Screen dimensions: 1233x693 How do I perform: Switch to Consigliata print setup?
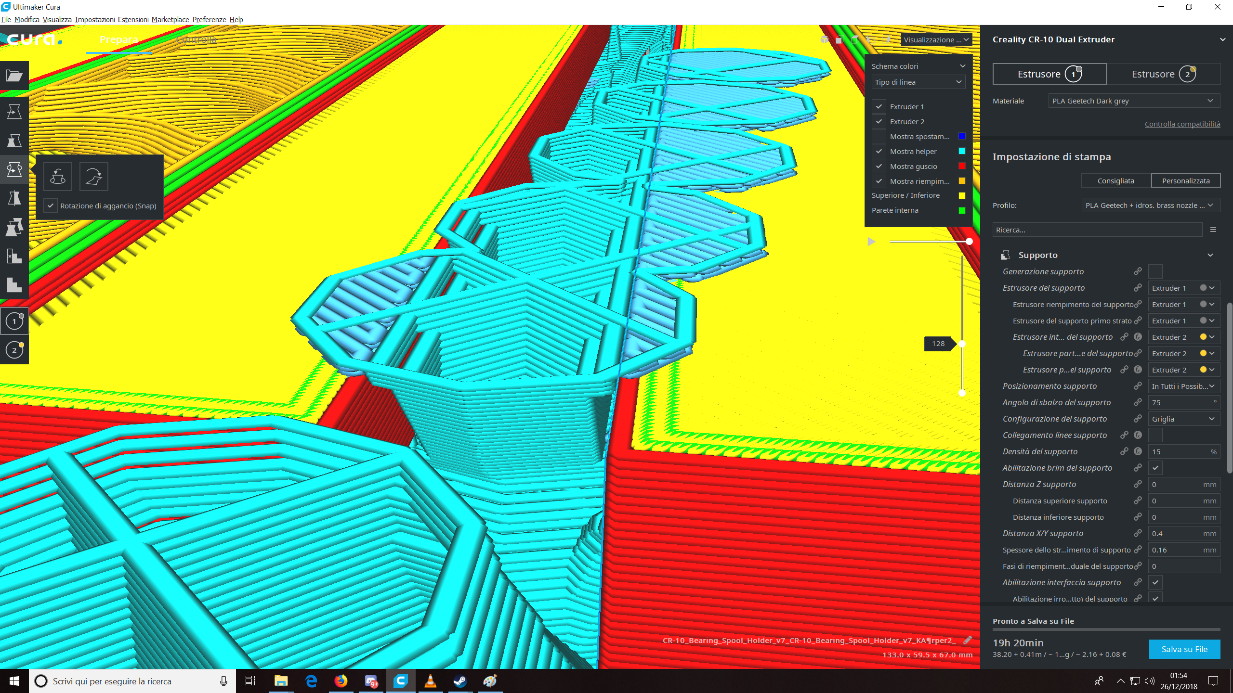[1116, 180]
